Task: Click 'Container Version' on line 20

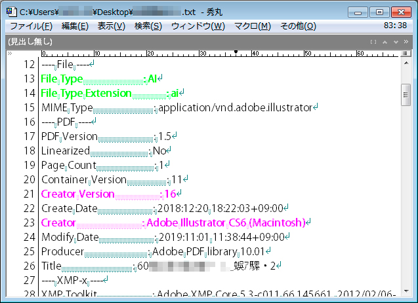Action: point(84,180)
